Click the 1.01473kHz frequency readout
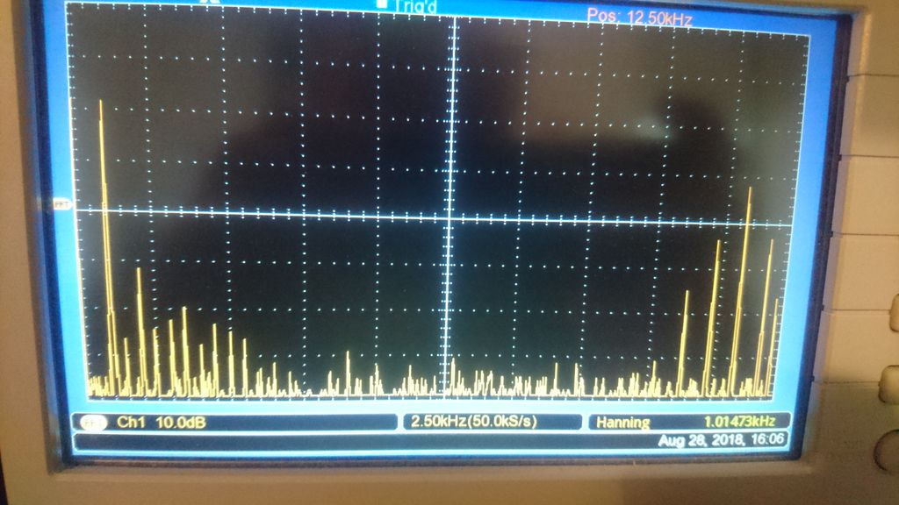Screen dimensions: 899x505 (x=739, y=422)
